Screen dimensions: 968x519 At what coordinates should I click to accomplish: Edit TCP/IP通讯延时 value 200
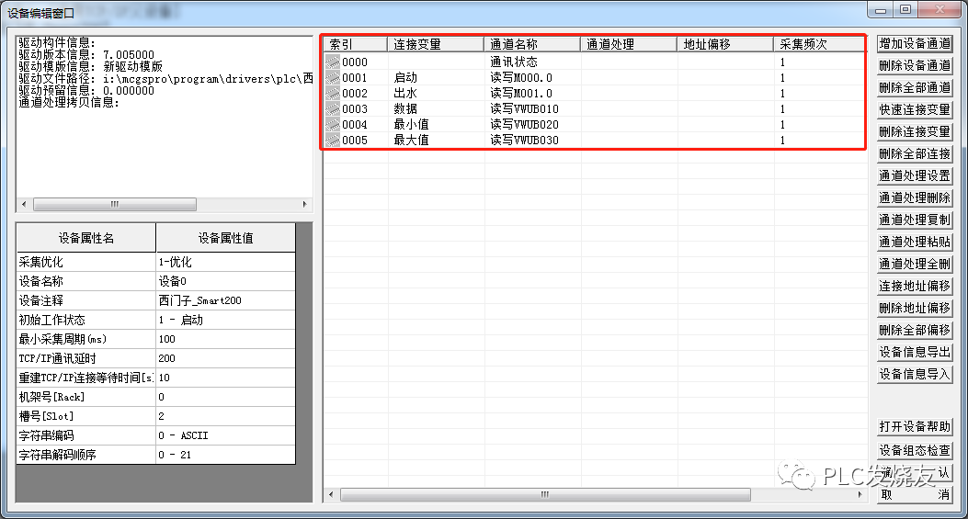(x=225, y=358)
